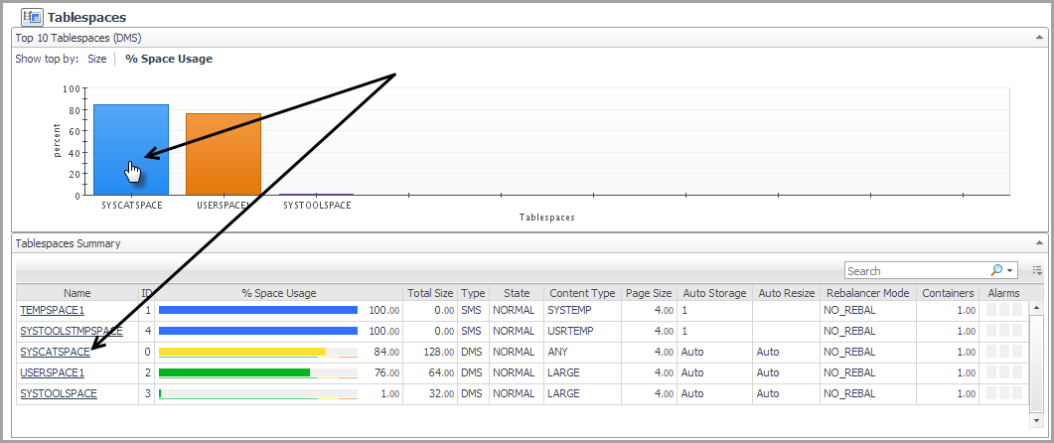Click SYSCATSPACE yellow space usage bar
The height and width of the screenshot is (443, 1054).
tap(242, 352)
